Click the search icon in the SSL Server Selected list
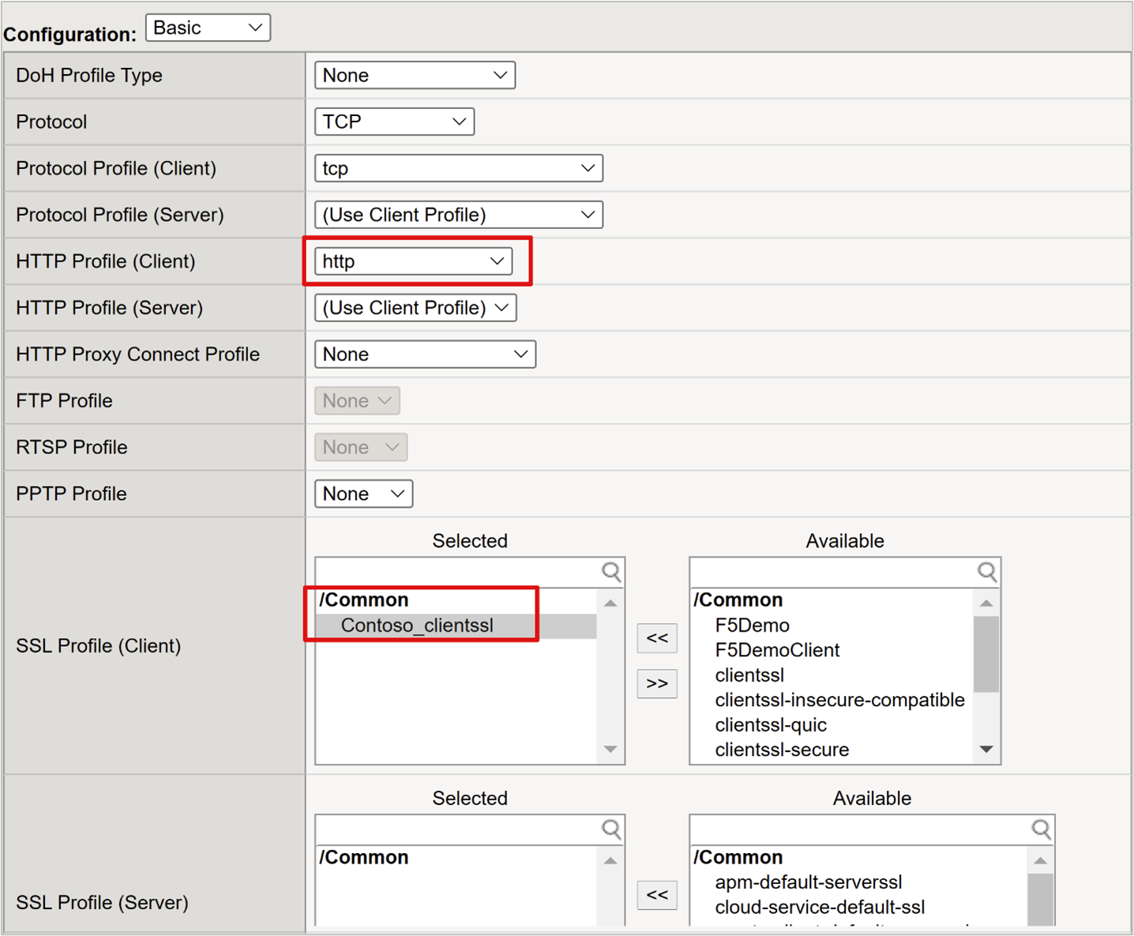Image resolution: width=1134 pixels, height=936 pixels. tap(611, 829)
